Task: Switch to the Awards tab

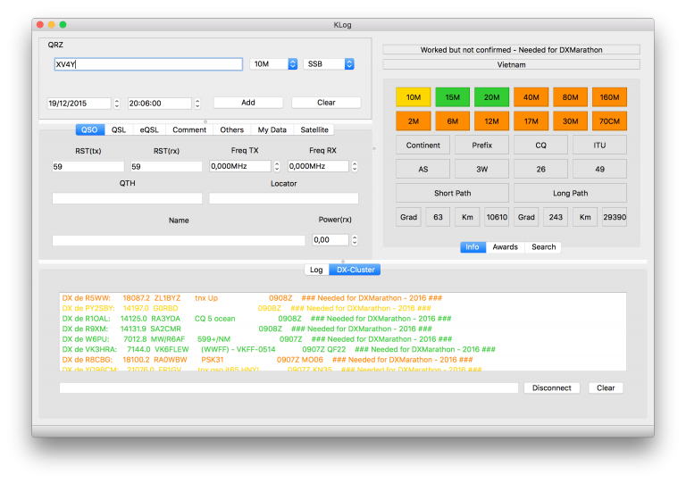Action: [505, 247]
